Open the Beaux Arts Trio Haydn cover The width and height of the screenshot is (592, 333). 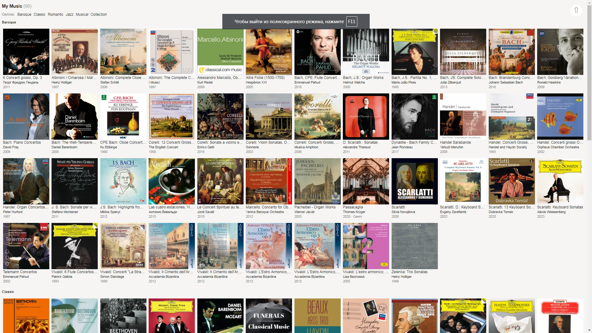pos(318,316)
